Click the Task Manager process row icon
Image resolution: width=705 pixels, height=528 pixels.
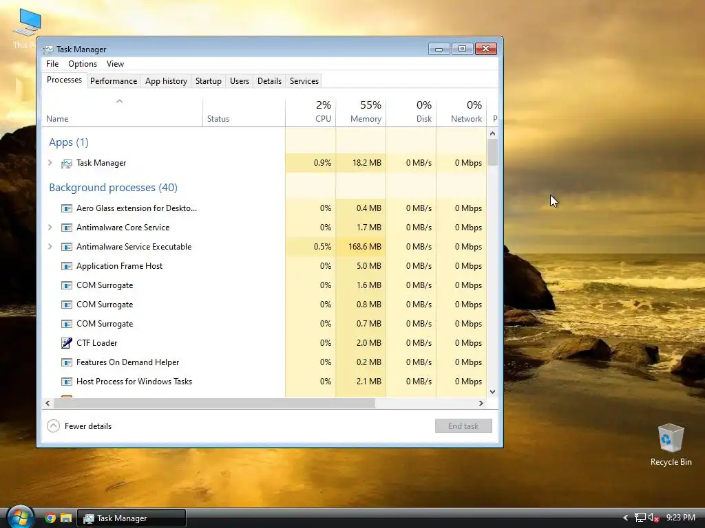click(x=67, y=164)
